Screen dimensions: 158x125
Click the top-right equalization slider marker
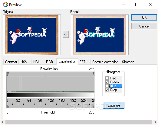(94, 74)
